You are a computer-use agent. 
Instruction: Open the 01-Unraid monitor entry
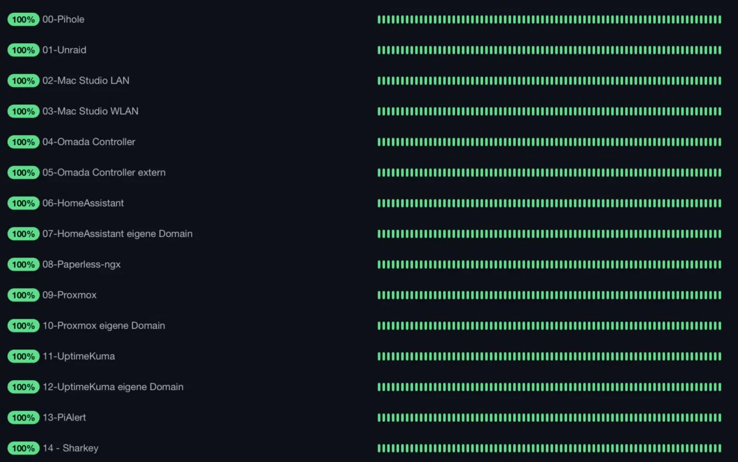tap(64, 50)
